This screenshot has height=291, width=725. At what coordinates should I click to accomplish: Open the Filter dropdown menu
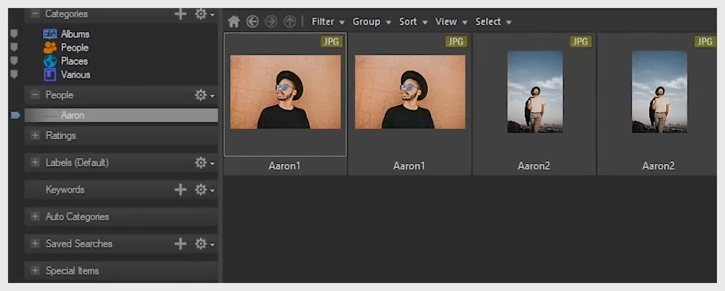click(x=328, y=22)
